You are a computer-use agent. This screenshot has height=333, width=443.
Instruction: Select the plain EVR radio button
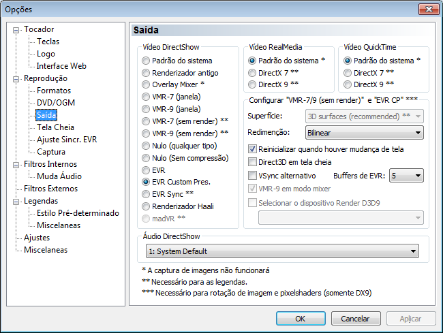tap(146, 170)
